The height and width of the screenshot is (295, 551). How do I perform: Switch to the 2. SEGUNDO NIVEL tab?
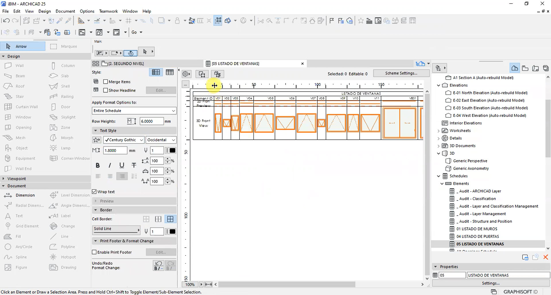click(x=126, y=63)
